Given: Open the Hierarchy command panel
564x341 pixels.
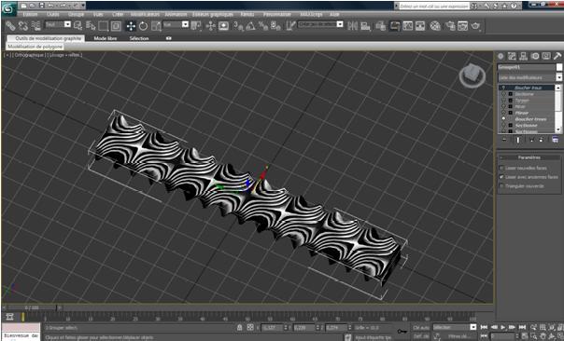Looking at the screenshot, I should tap(523, 56).
